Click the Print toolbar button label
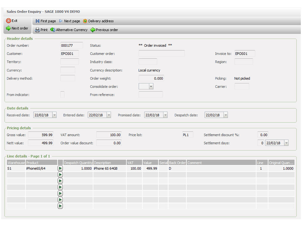The height and width of the screenshot is (226, 302). (43, 30)
